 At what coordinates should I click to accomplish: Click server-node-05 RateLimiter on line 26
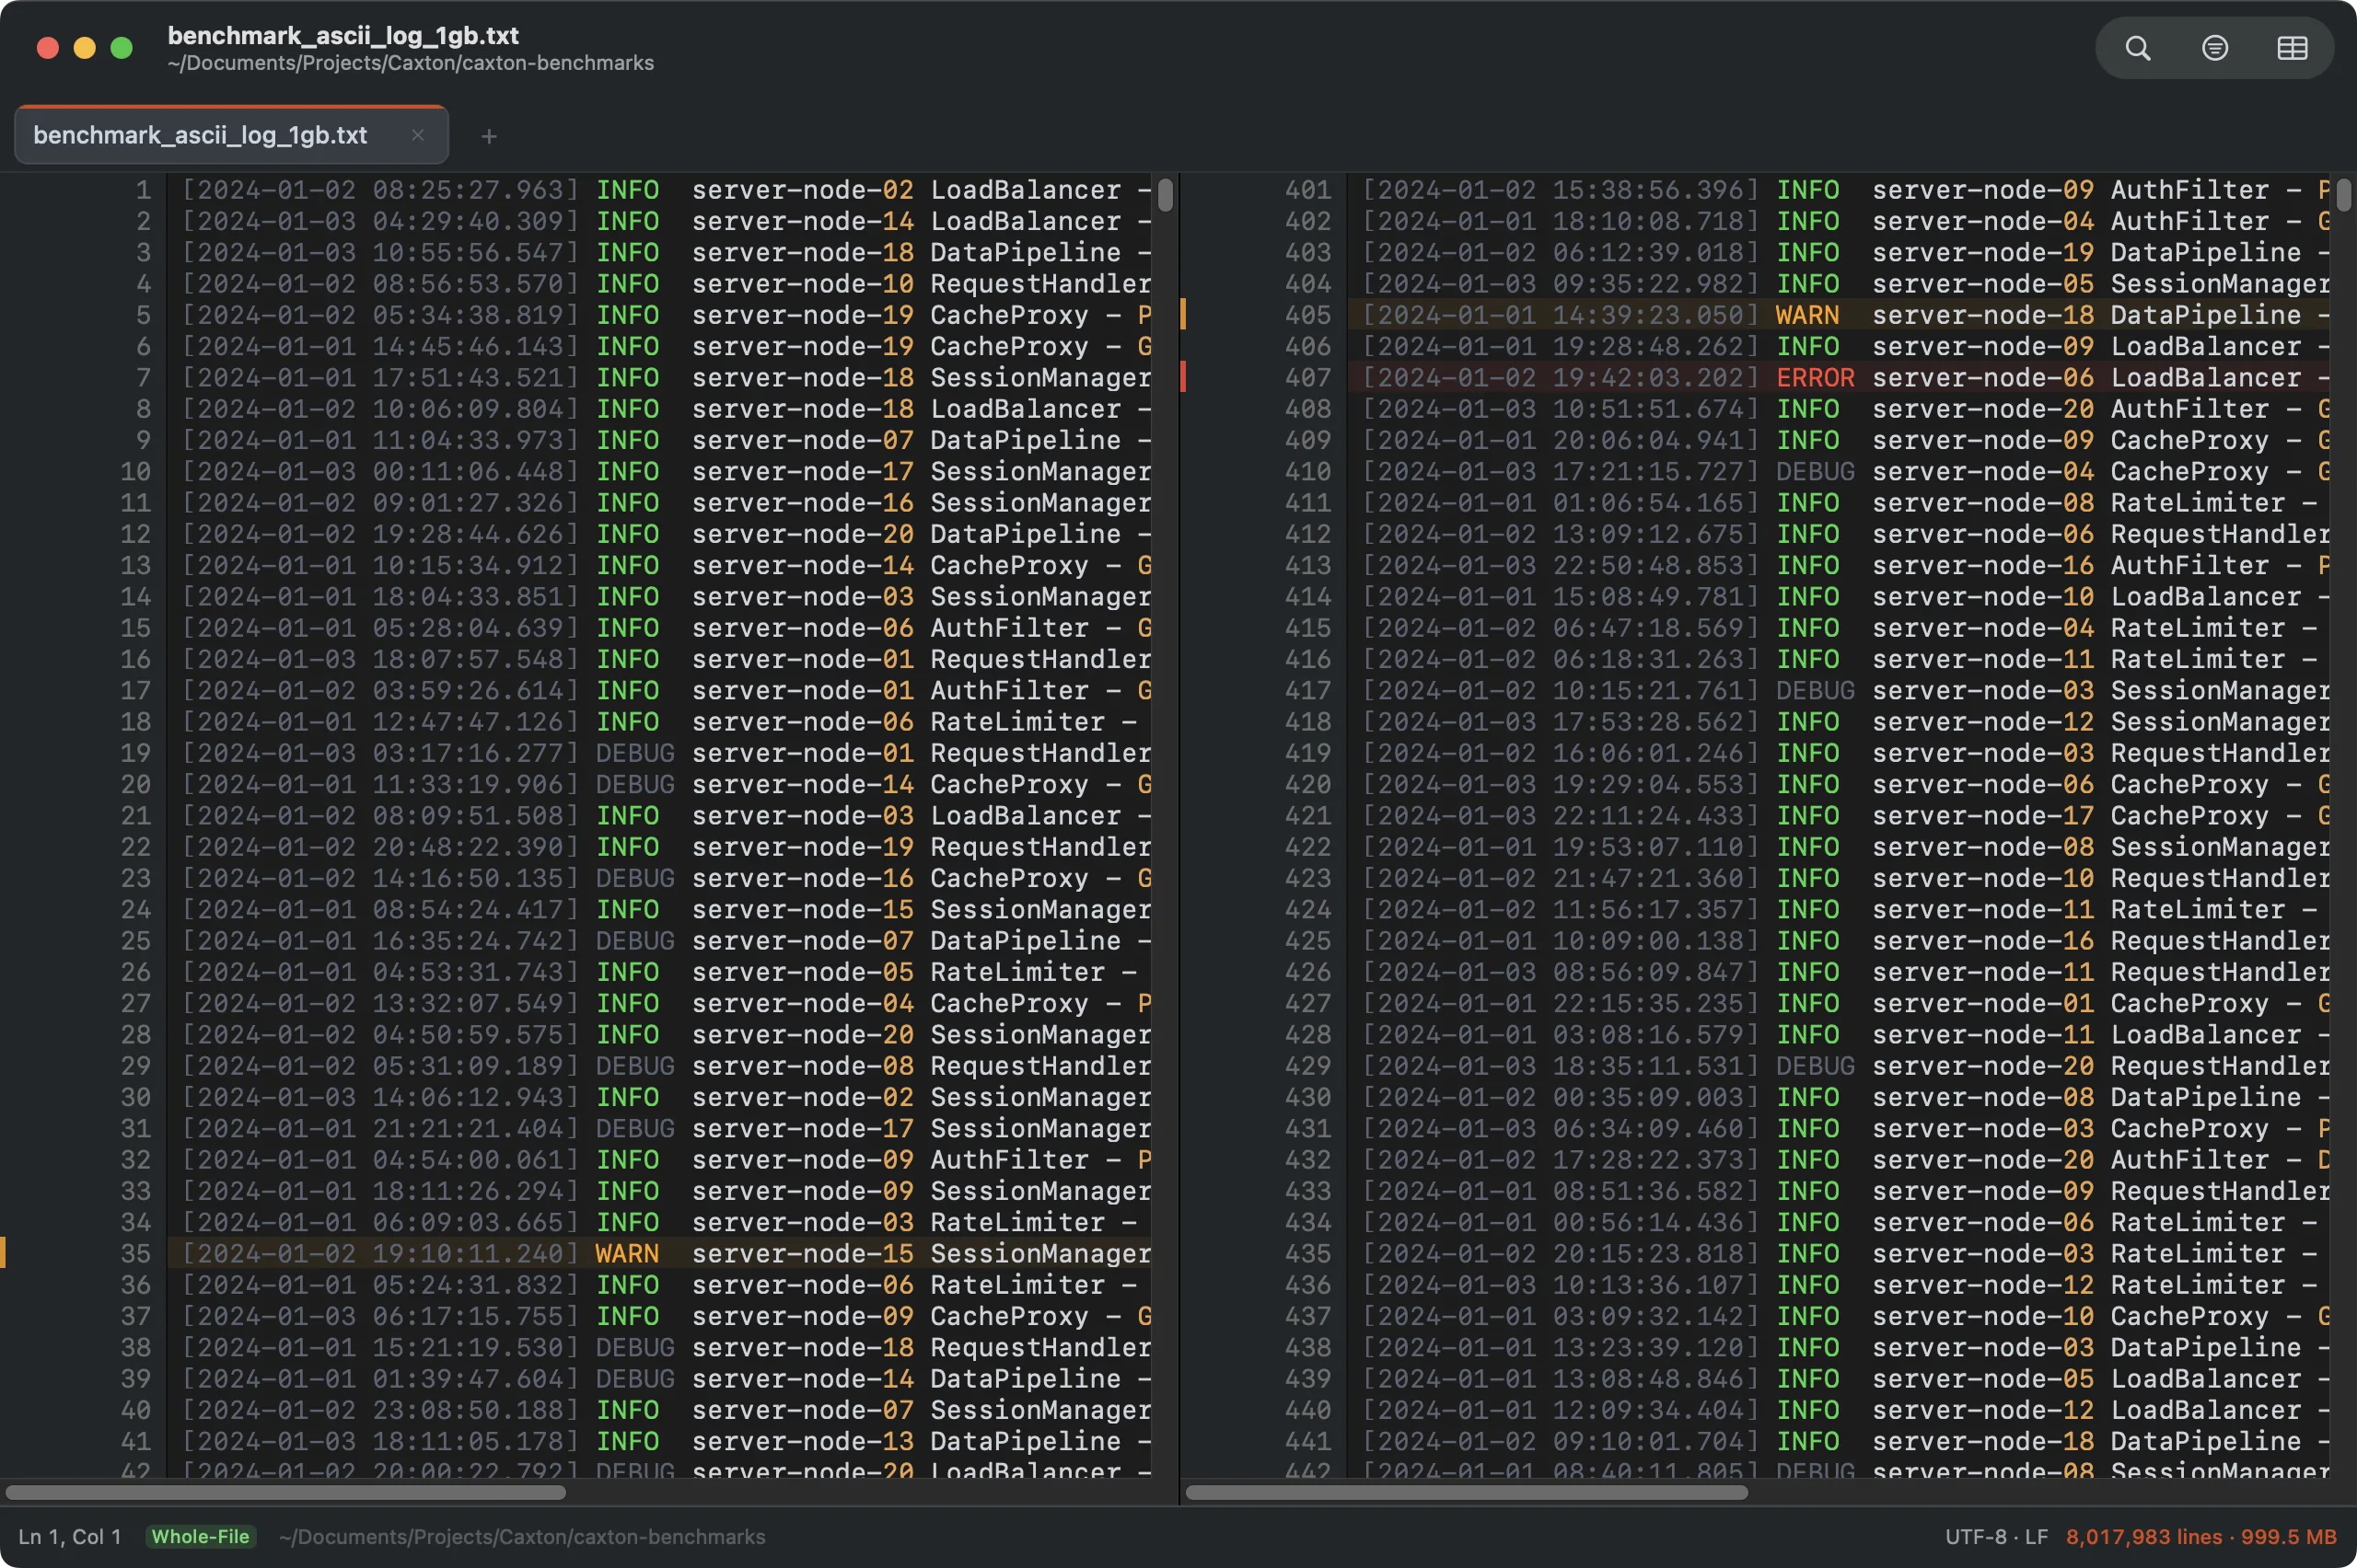pos(898,971)
